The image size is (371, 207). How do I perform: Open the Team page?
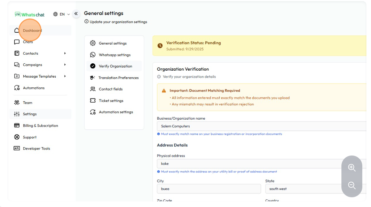click(27, 103)
